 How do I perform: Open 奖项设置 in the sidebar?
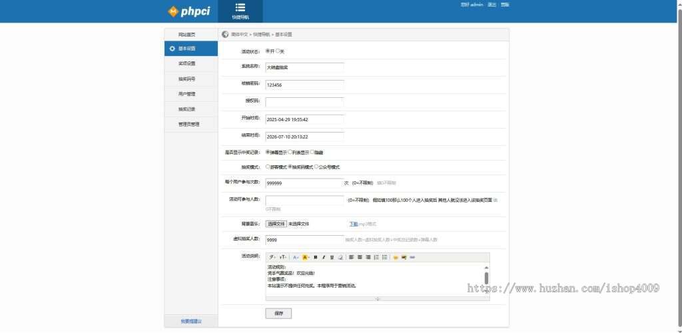point(191,63)
